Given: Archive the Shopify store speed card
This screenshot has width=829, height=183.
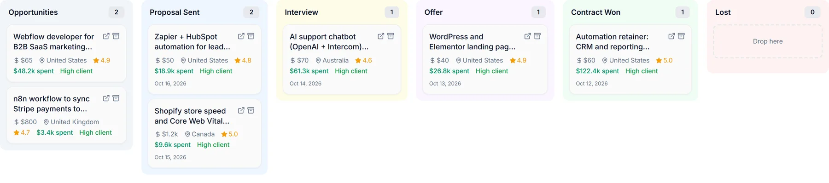Looking at the screenshot, I should click(251, 110).
